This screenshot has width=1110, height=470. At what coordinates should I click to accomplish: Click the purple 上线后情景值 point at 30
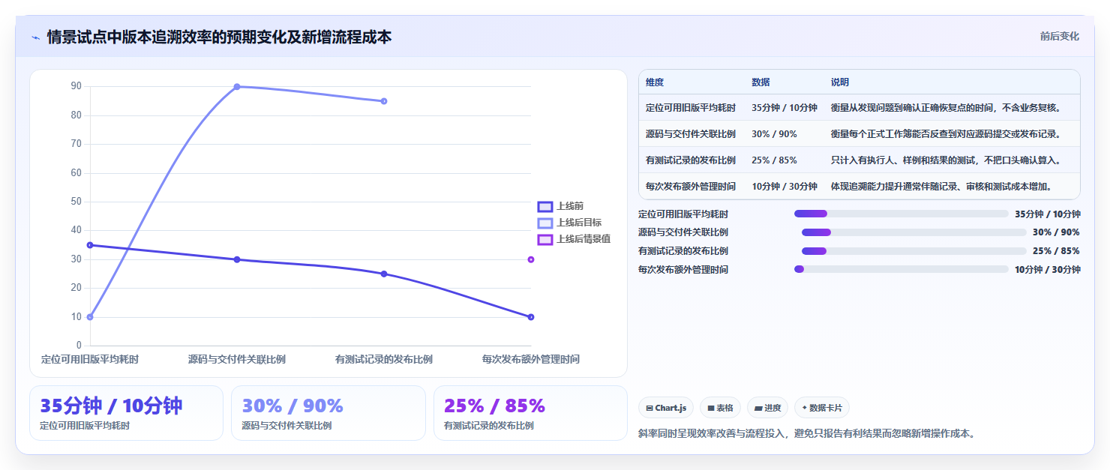[531, 259]
